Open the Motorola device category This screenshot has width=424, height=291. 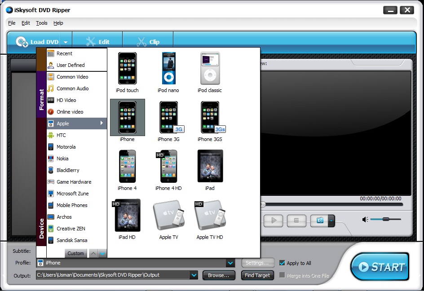77,147
